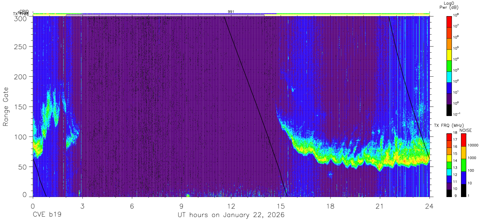The image size is (483, 223).
Task: Click the '991' CPID label above the plot
Action: coord(231,12)
